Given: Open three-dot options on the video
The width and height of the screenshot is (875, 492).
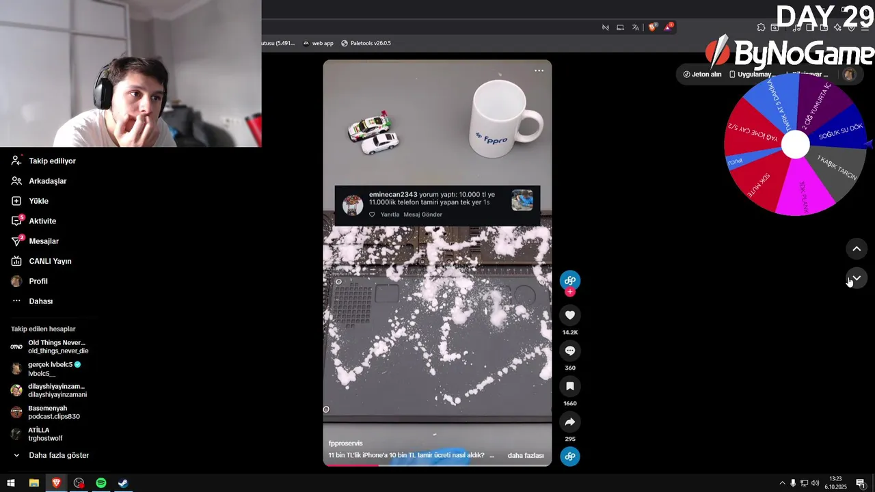Looking at the screenshot, I should (539, 70).
